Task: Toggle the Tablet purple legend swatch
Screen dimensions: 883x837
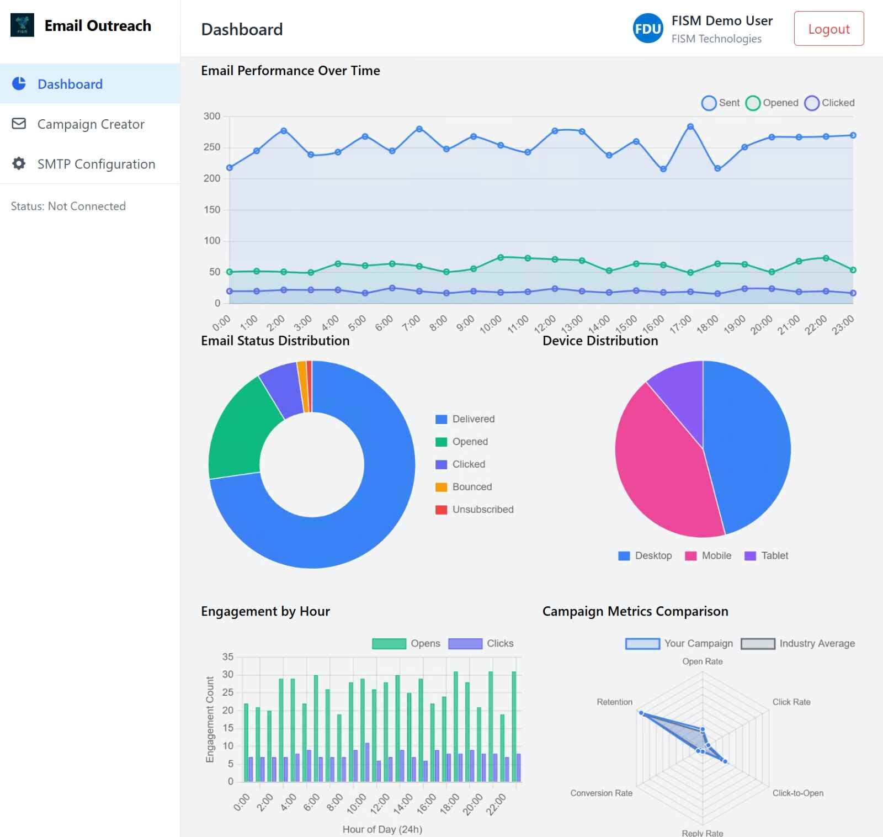Action: point(750,556)
